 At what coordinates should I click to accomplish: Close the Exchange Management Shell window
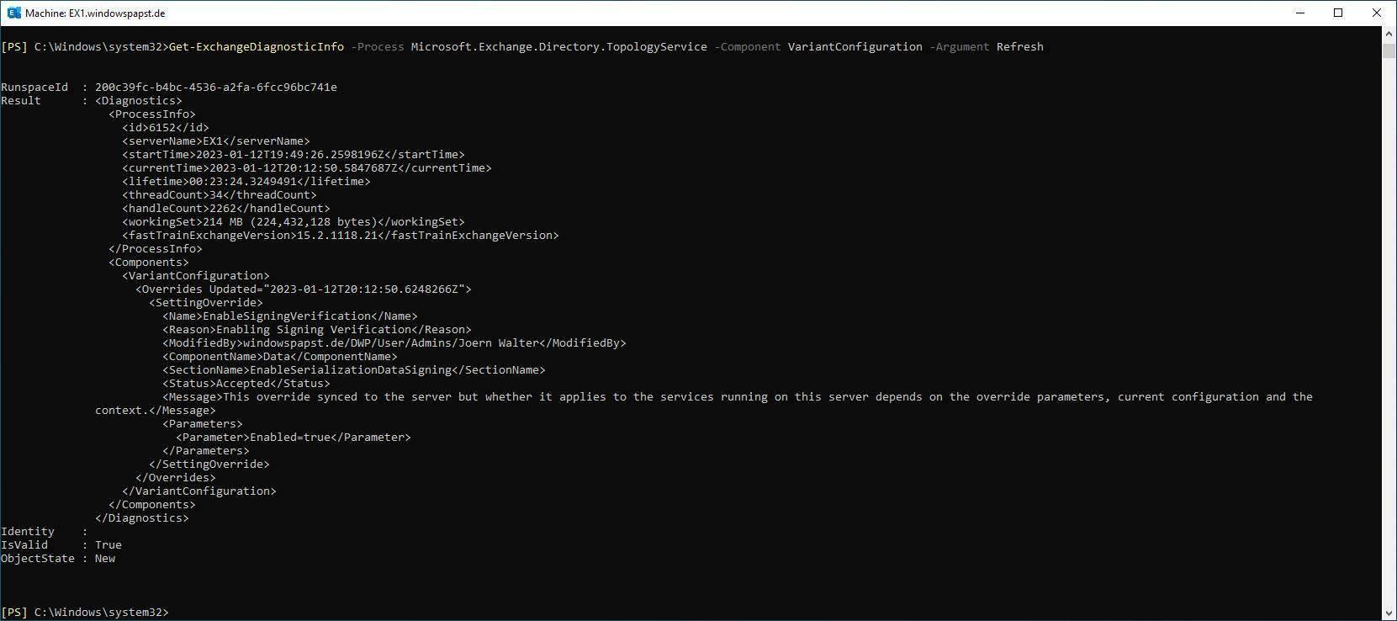(1377, 13)
